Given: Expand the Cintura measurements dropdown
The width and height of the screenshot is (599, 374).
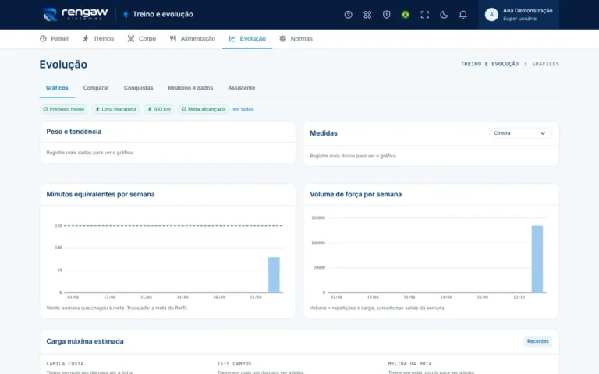Looking at the screenshot, I should tap(520, 133).
